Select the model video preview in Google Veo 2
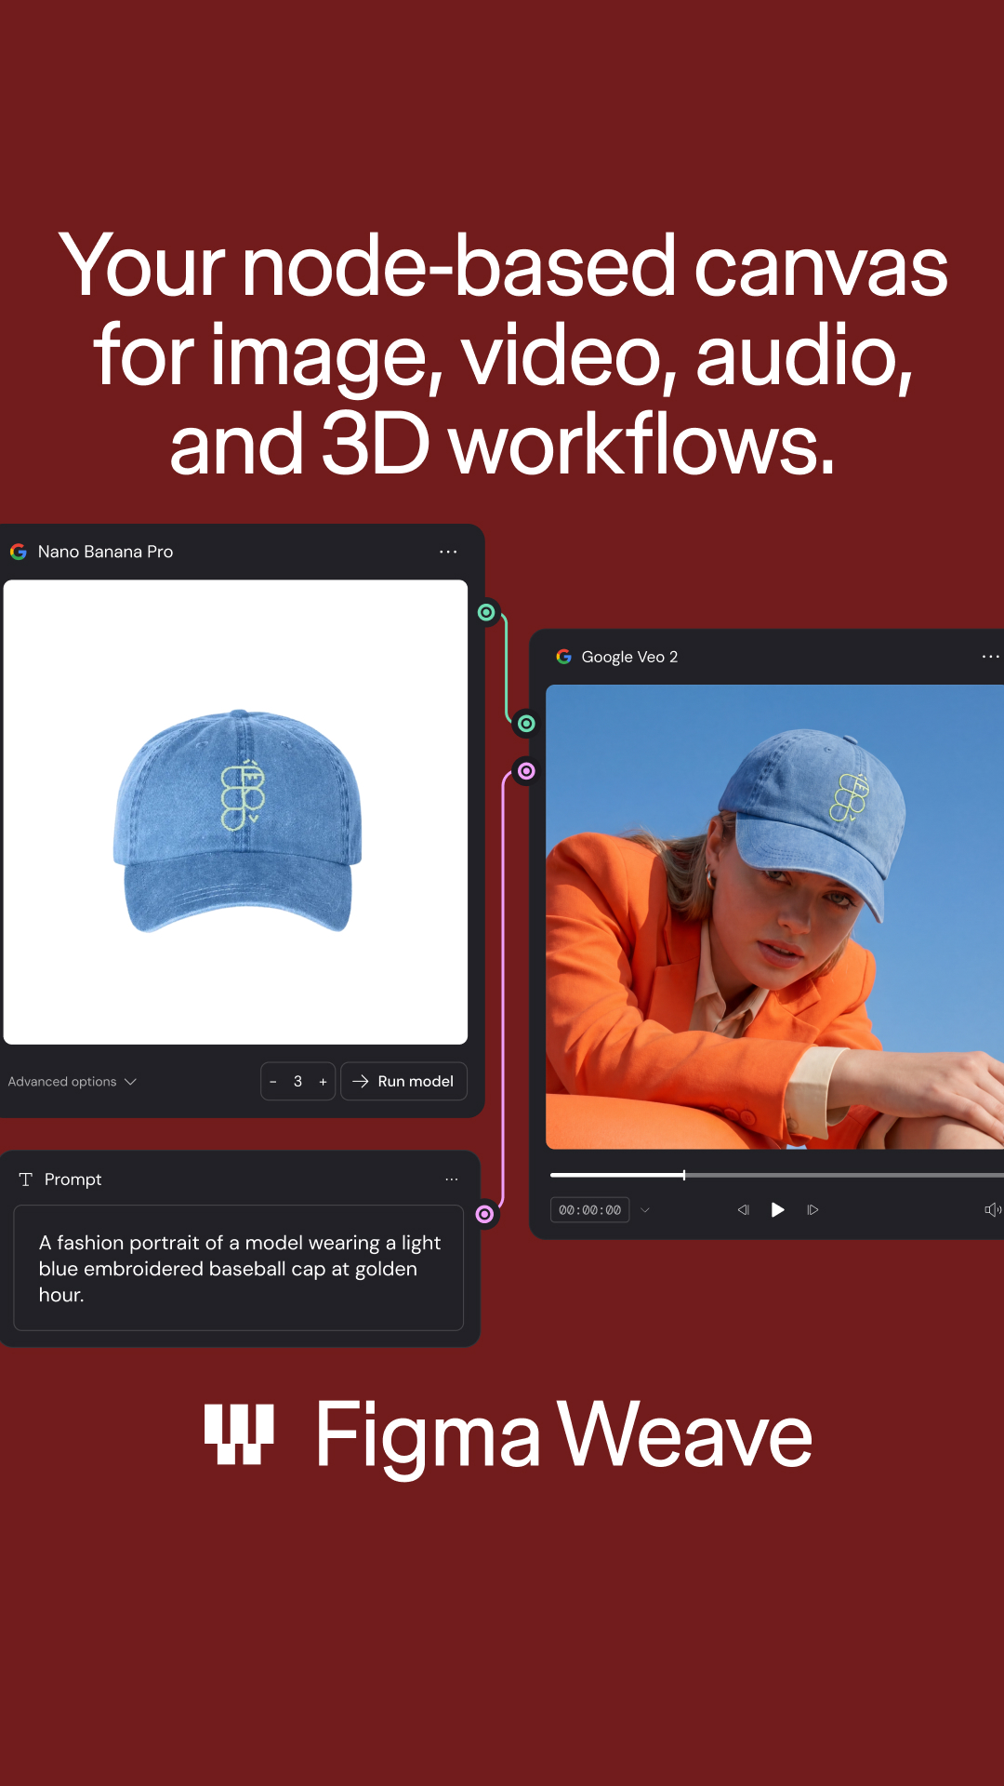Viewport: 1004px width, 1786px height. click(774, 917)
